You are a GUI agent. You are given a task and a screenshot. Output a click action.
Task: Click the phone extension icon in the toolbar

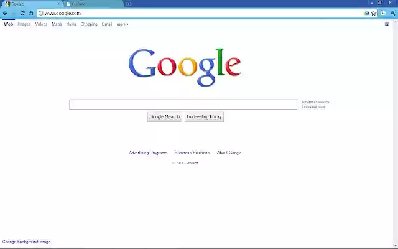click(x=383, y=13)
